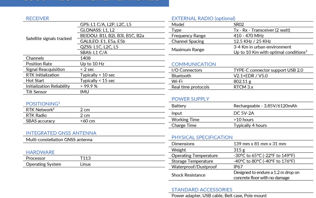Click the POWER SUPPLY section heading

point(190,99)
